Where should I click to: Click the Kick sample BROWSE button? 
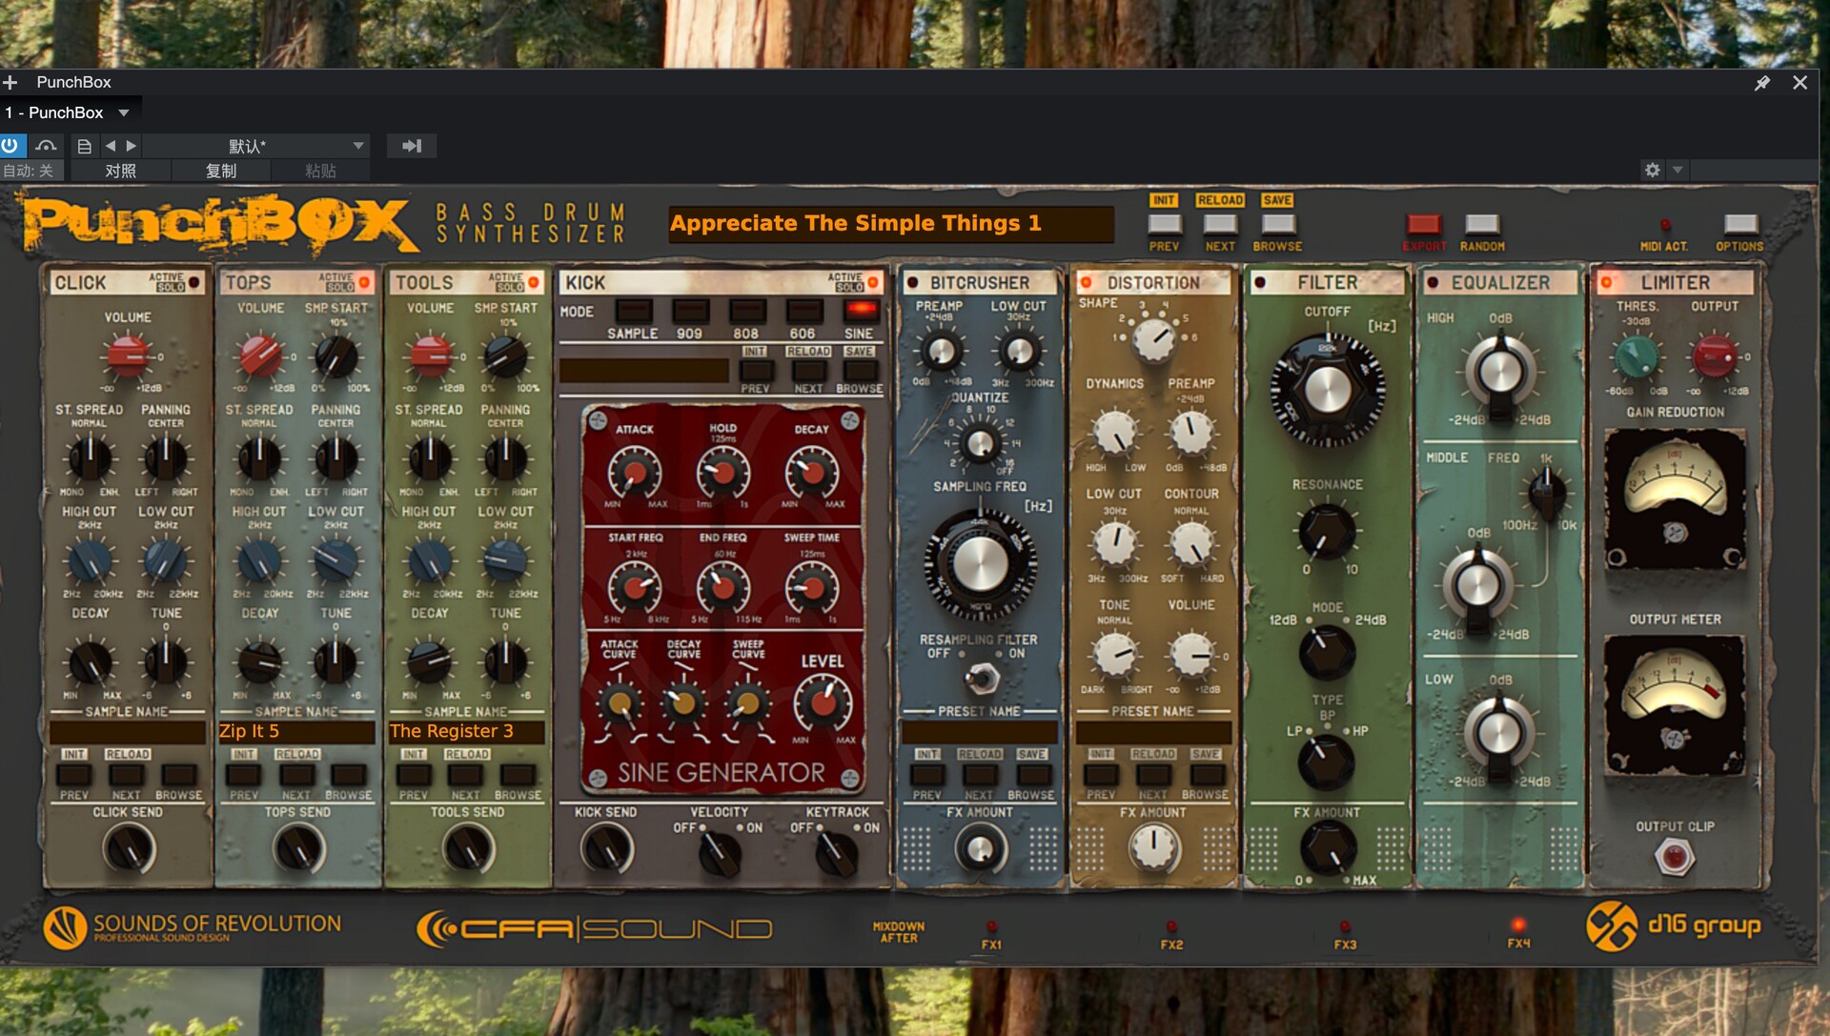pos(860,371)
